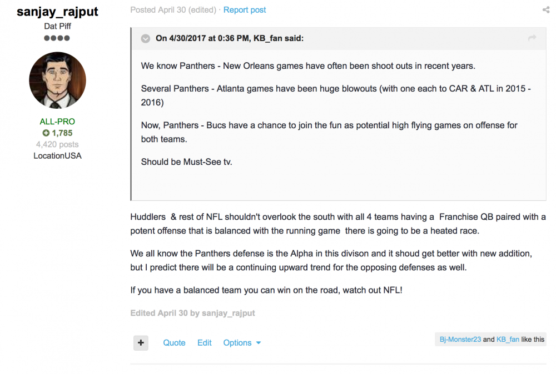This screenshot has height=374, width=556.
Task: Open Bj-Monster23's profile from the likes
Action: click(460, 340)
